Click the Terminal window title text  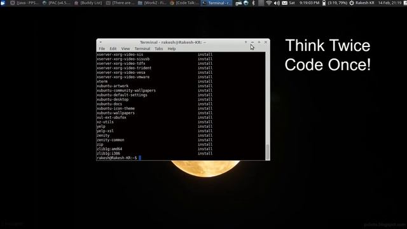(173, 43)
